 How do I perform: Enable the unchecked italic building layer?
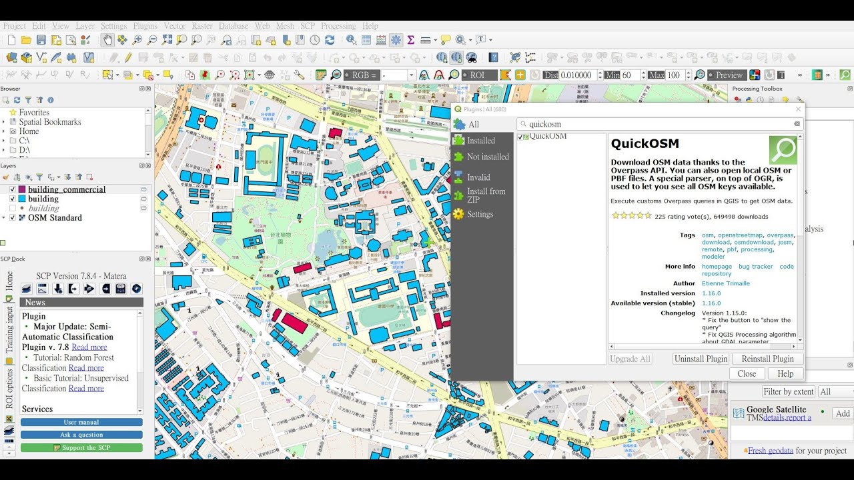13,209
